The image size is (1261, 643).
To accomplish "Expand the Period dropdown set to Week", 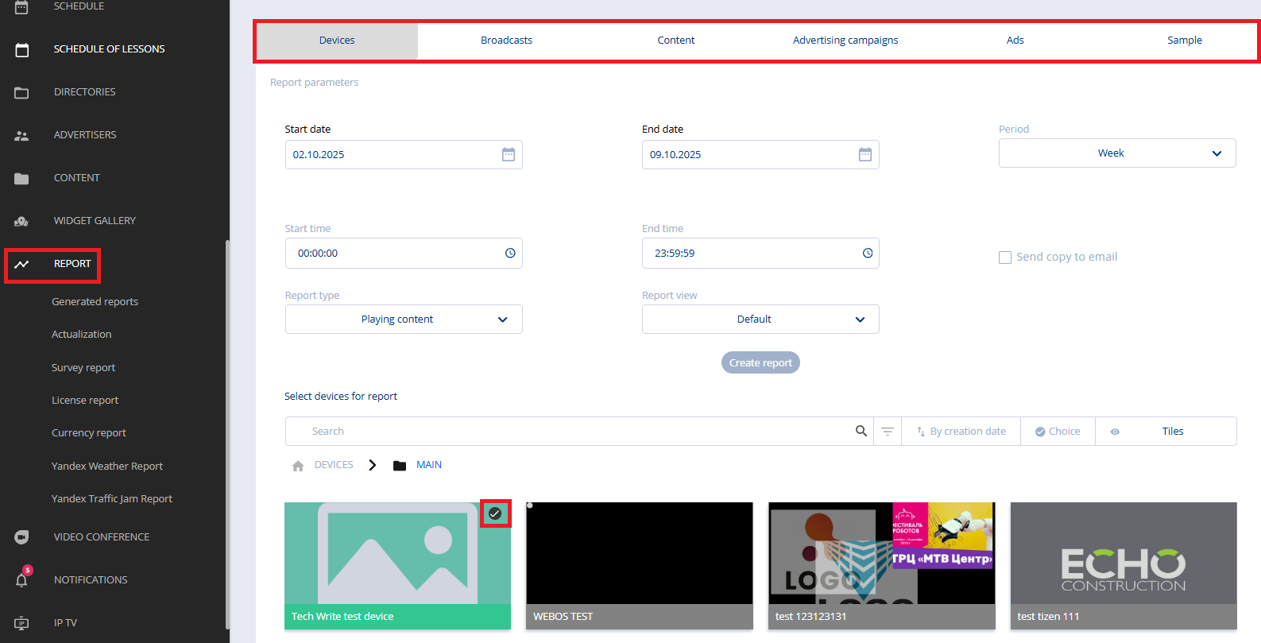I will 1116,153.
